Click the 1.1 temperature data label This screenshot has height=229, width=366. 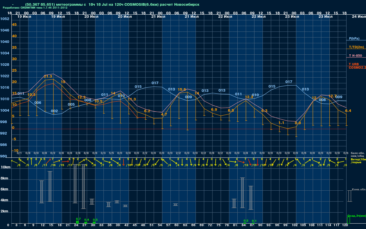point(281,123)
